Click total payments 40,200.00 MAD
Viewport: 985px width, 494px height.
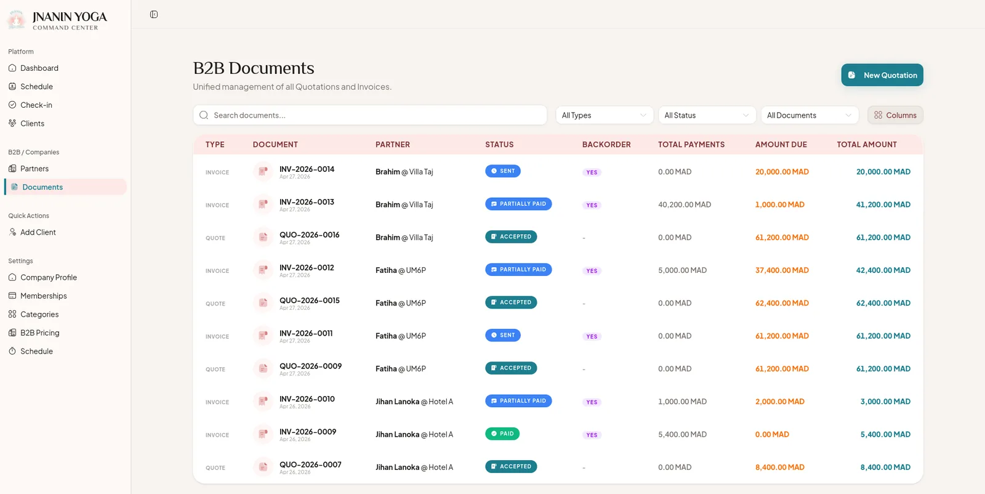coord(685,204)
